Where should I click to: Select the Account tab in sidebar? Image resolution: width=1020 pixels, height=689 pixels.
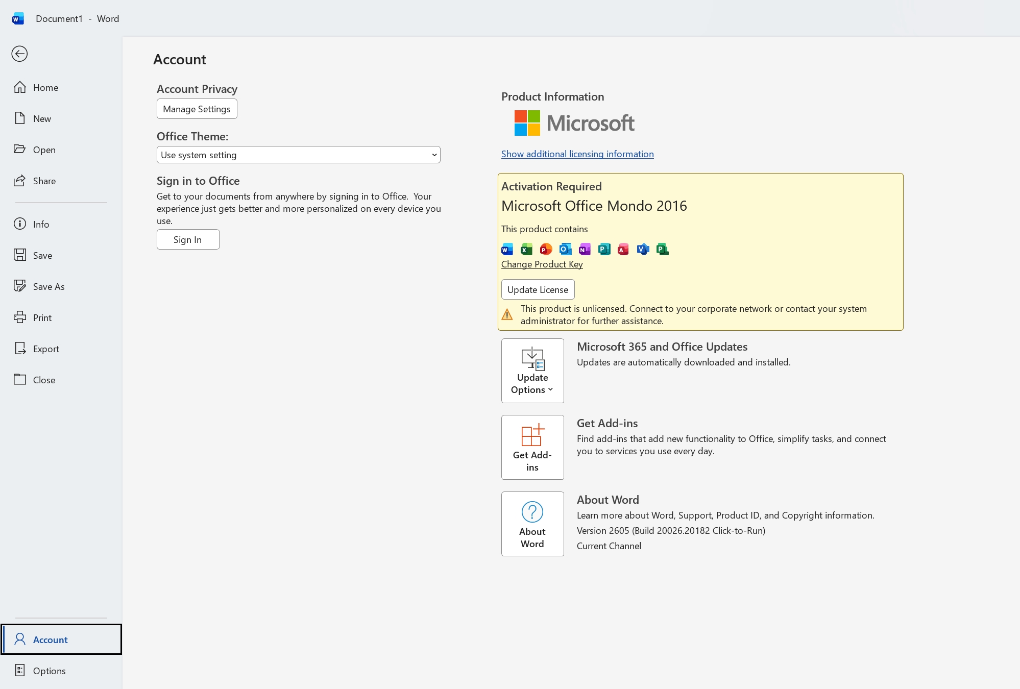click(61, 639)
